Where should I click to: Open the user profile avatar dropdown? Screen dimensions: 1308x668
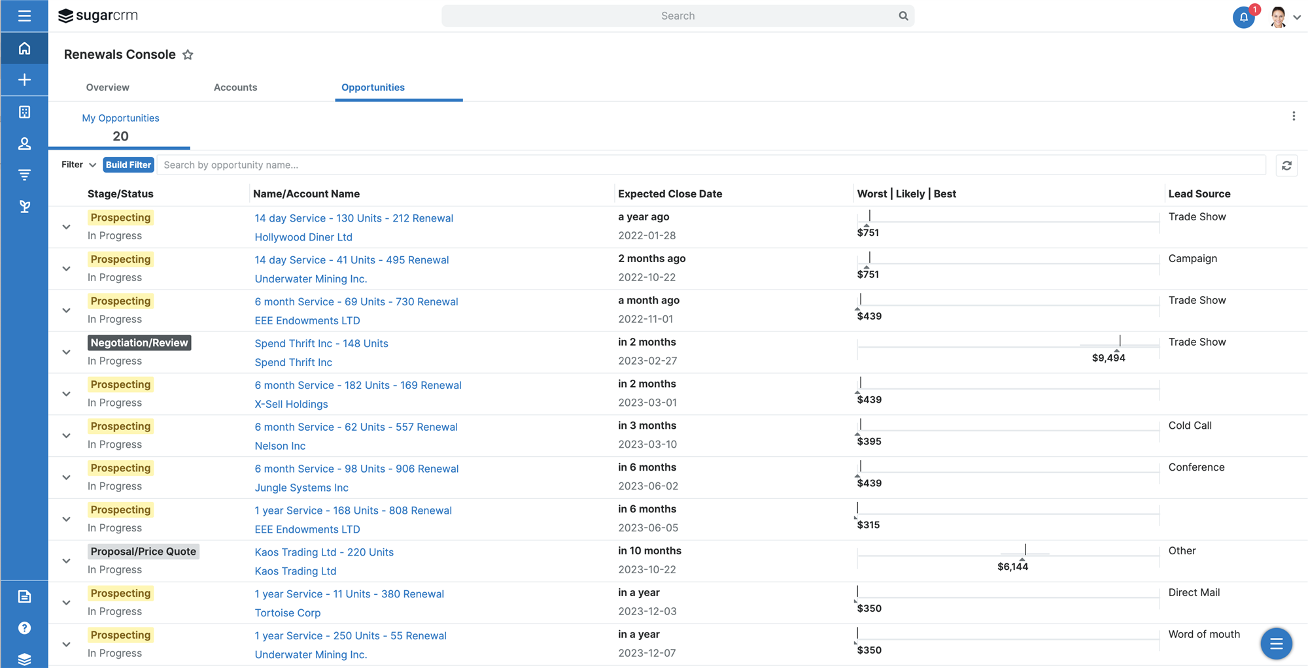(1284, 17)
